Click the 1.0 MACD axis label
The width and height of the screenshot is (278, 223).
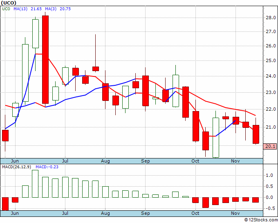[269, 175]
